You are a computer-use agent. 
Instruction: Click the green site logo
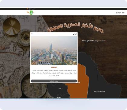pos(31,12)
